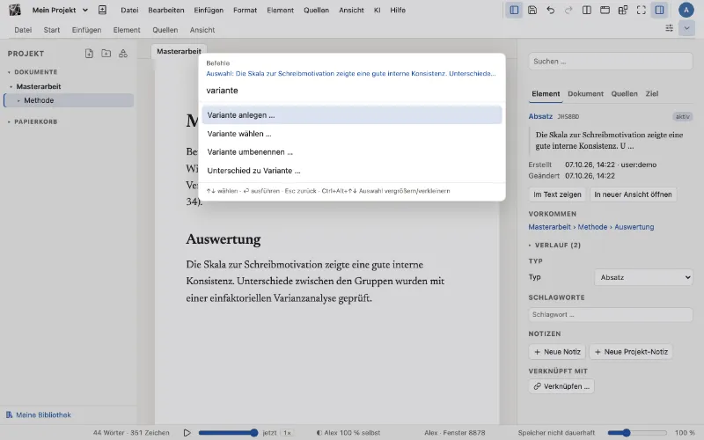
Task: Expand the VERLAUF (2) section
Action: pos(554,246)
